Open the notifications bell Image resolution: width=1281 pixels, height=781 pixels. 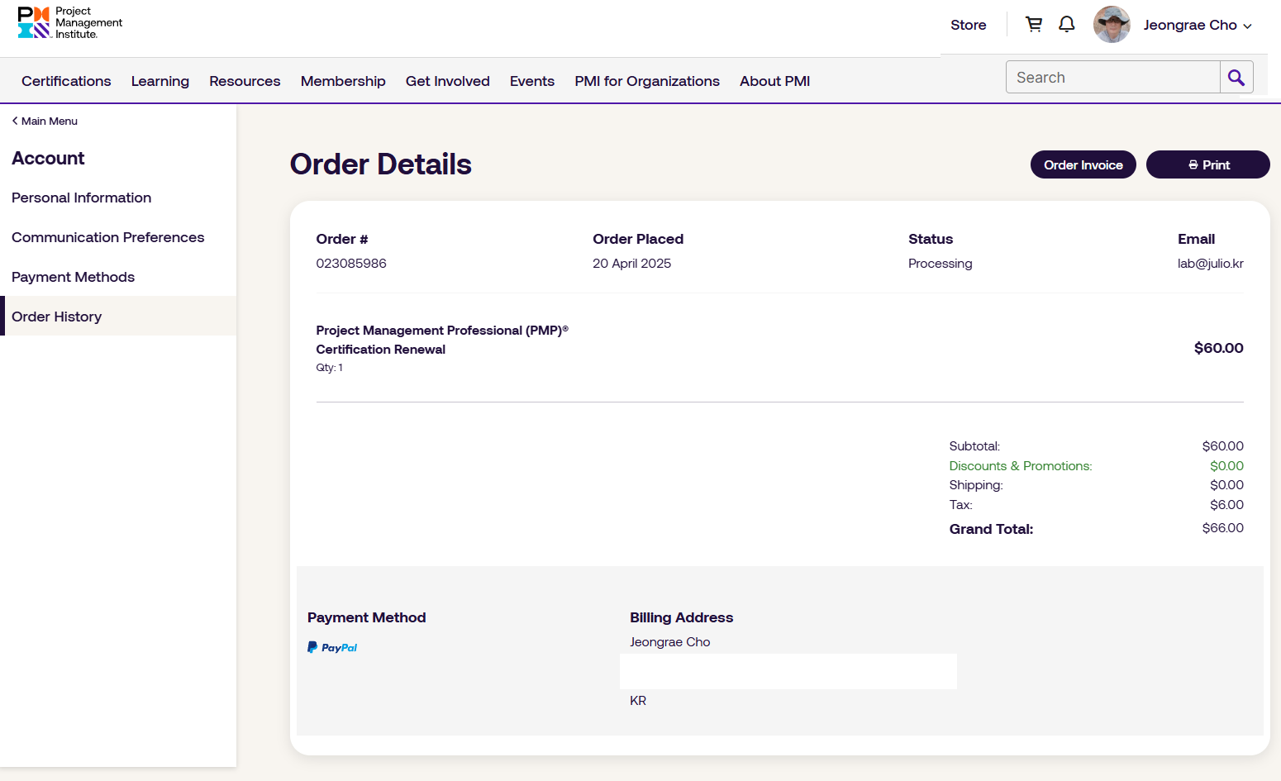click(x=1067, y=24)
